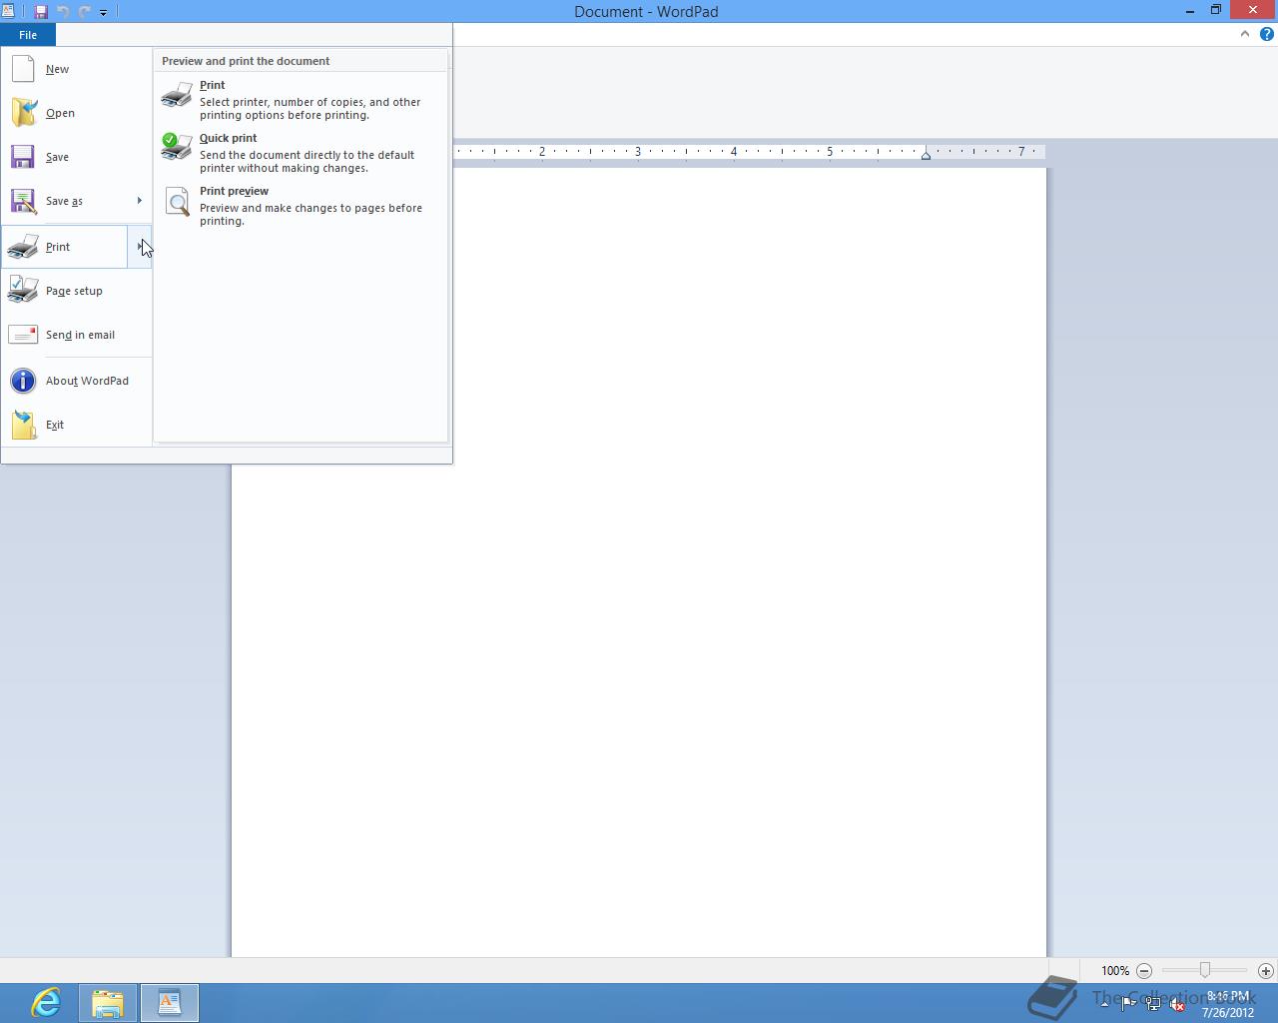Click the Page setup icon
Screen dimensions: 1278x1023
coord(23,291)
